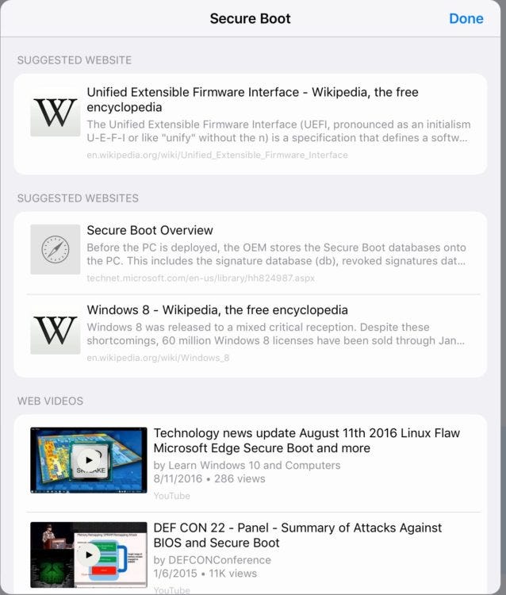Tap the Done button

466,18
